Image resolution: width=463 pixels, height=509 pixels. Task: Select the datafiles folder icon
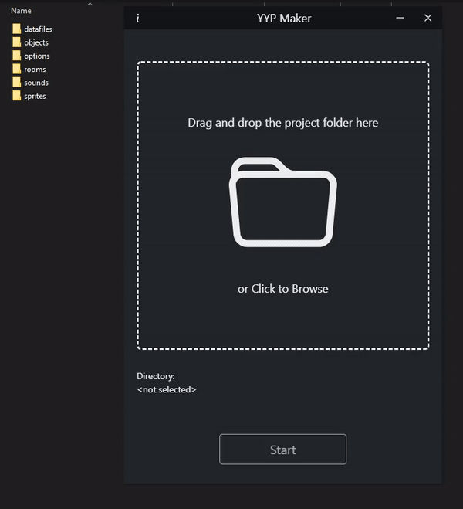click(16, 29)
